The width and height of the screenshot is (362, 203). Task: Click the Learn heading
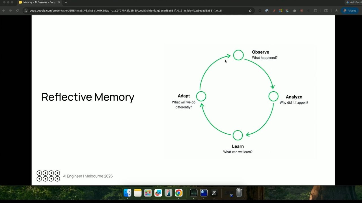[238, 146]
